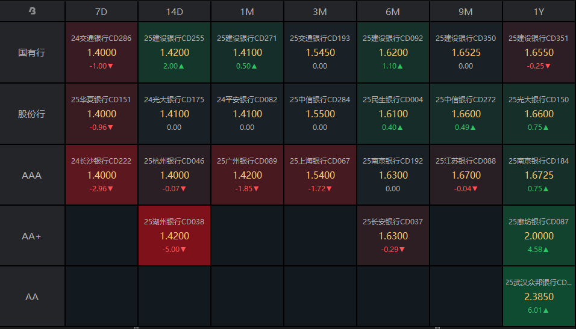Select the 6M tenor column header

[x=393, y=12]
